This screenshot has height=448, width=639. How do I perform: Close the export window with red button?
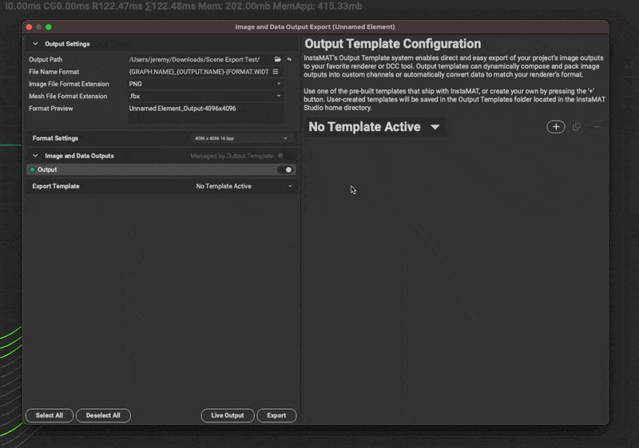coord(30,27)
